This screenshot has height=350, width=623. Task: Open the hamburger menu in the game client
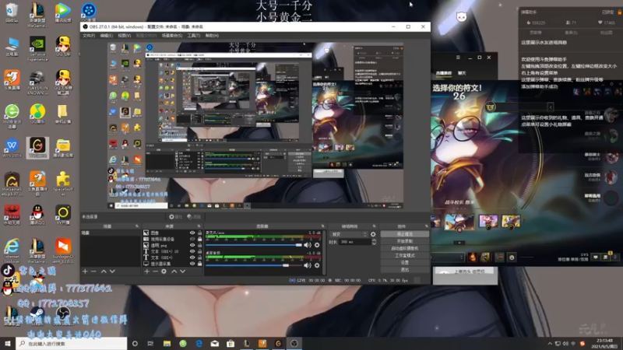[458, 58]
